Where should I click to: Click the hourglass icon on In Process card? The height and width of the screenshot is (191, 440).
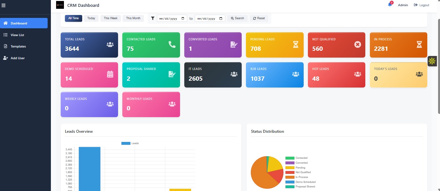click(419, 45)
